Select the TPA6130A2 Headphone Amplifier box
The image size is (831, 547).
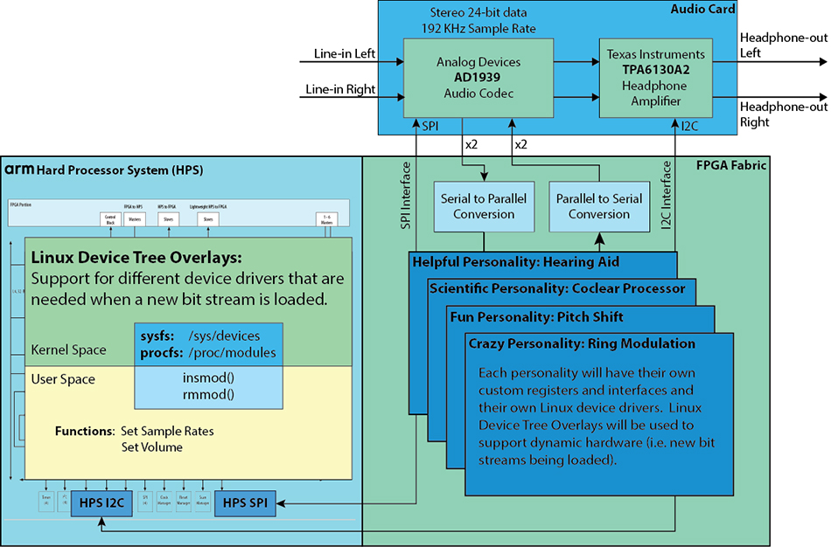(x=655, y=78)
